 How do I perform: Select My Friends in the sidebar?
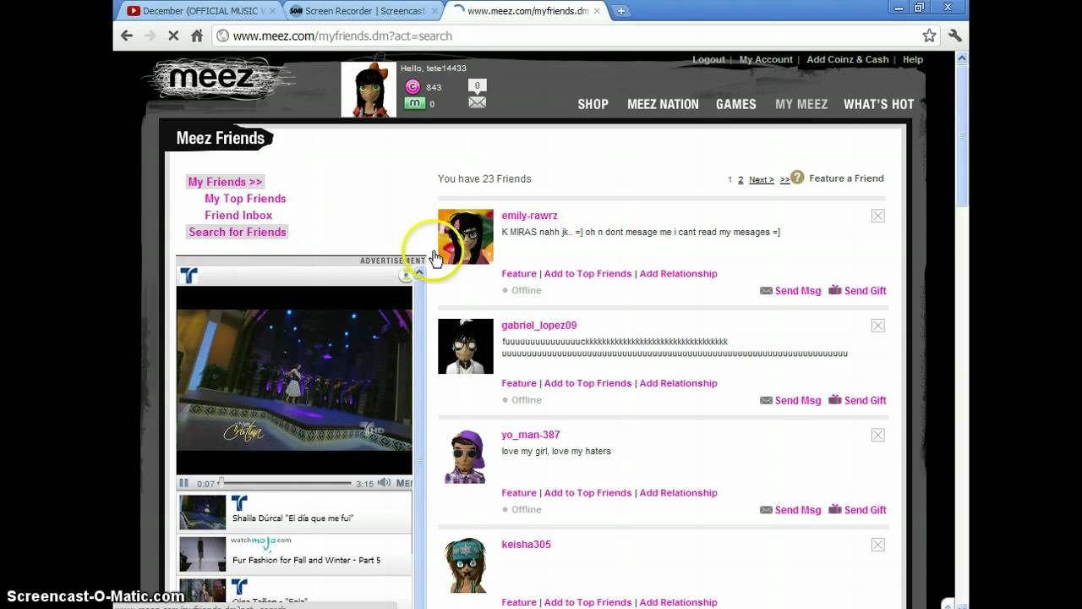(225, 182)
